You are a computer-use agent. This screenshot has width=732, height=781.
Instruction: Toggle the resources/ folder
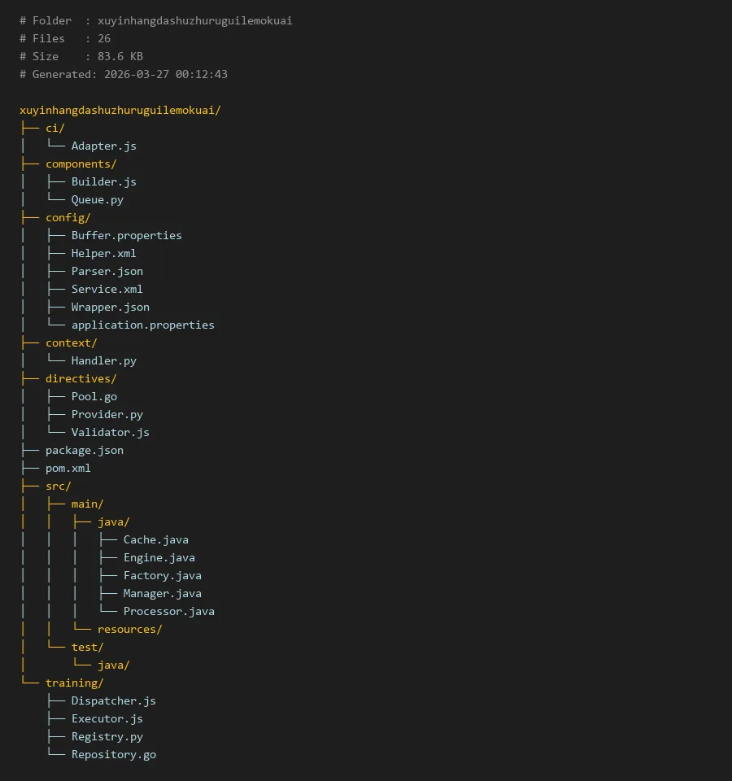click(129, 629)
